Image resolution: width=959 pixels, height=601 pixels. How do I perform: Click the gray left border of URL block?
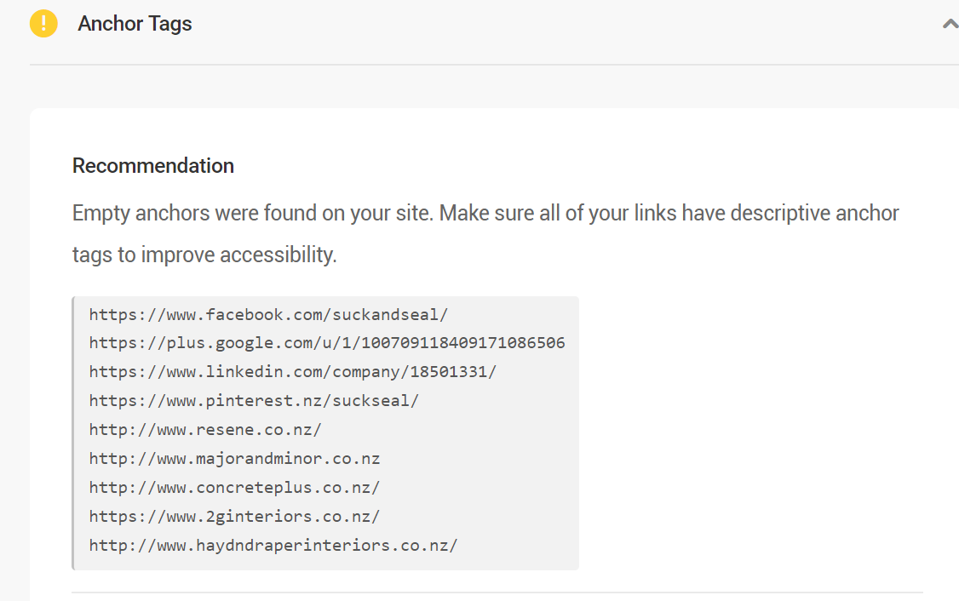[73, 433]
